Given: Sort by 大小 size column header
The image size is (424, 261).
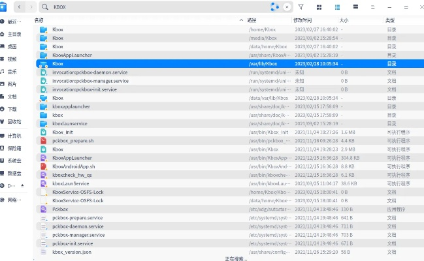Looking at the screenshot, I should pyautogui.click(x=344, y=20).
